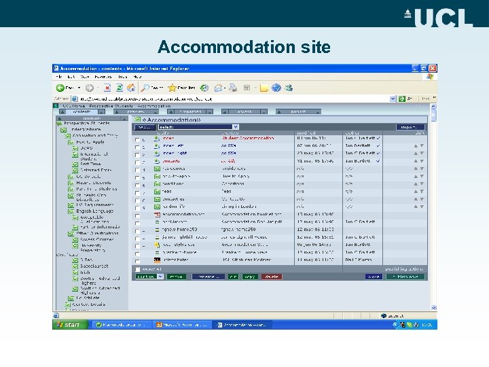This screenshot has width=489, height=367.
Task: Click the folder icon of the residences row
Action: [157, 169]
